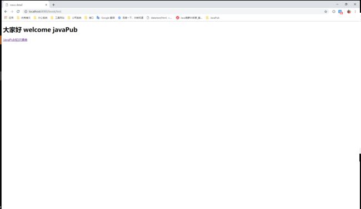The image size is (361, 209).
Task: Open the data:text/html bookmark
Action: [x=159, y=18]
